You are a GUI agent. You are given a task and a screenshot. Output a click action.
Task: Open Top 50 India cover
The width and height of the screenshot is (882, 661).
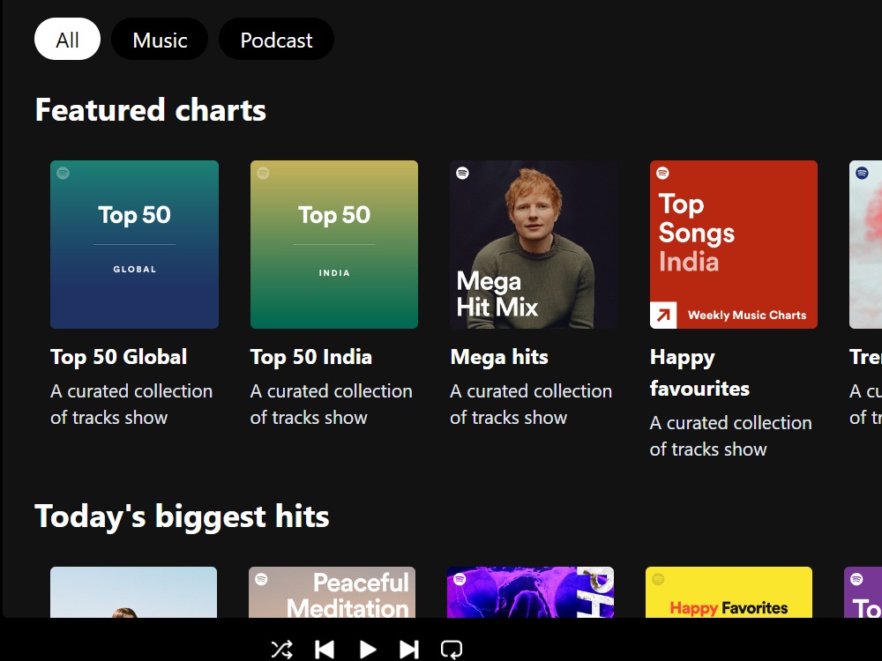[x=334, y=244]
